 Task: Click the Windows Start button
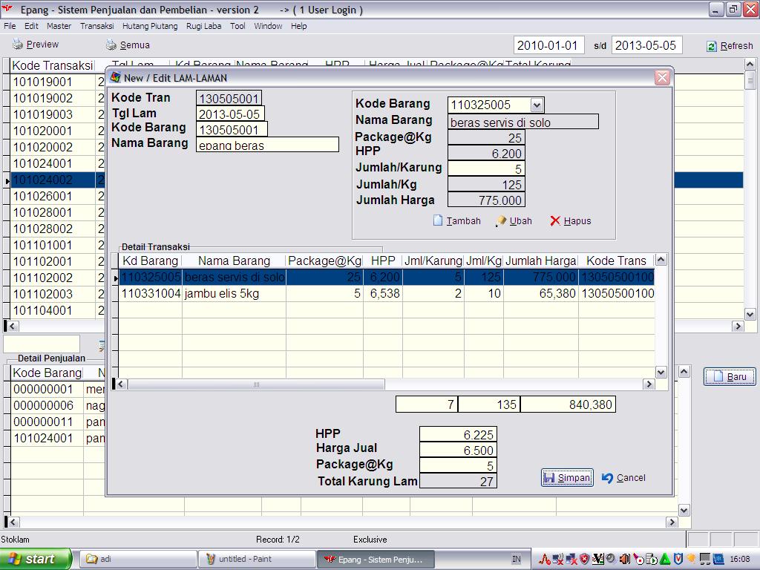point(36,559)
